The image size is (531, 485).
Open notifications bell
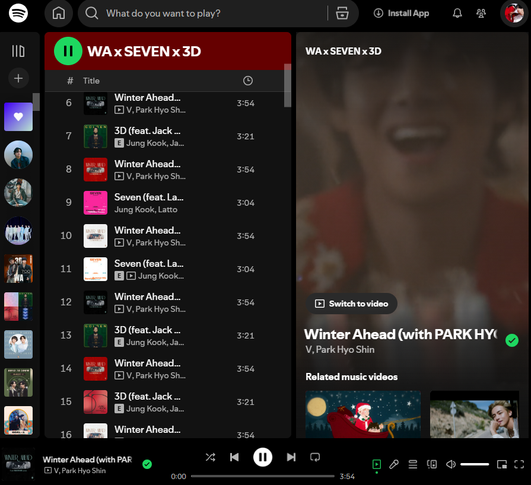coord(457,13)
